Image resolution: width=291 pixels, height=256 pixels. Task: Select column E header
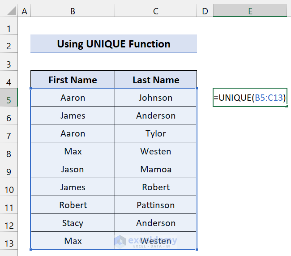point(250,11)
